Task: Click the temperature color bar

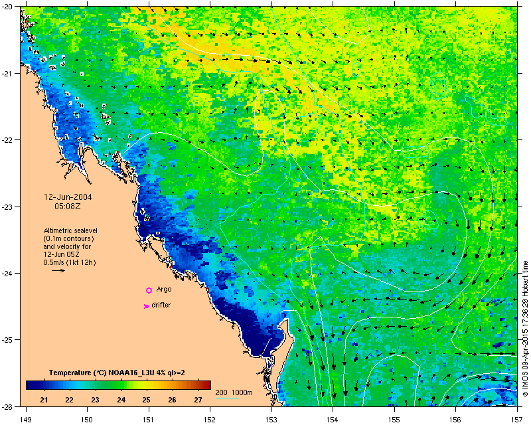Action: 119,385
